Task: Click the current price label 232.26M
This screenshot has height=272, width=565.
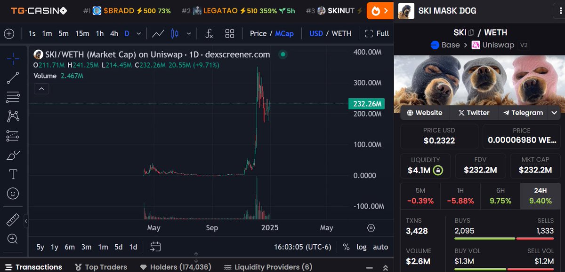Action: click(366, 104)
